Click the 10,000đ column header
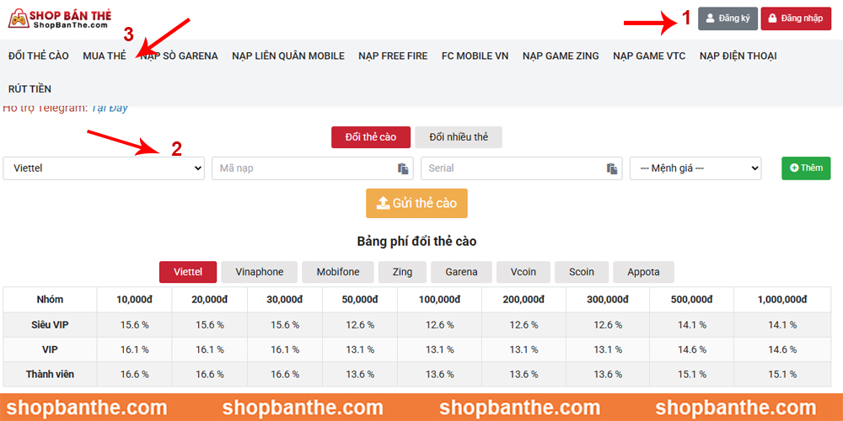The height and width of the screenshot is (421, 843). coord(134,300)
